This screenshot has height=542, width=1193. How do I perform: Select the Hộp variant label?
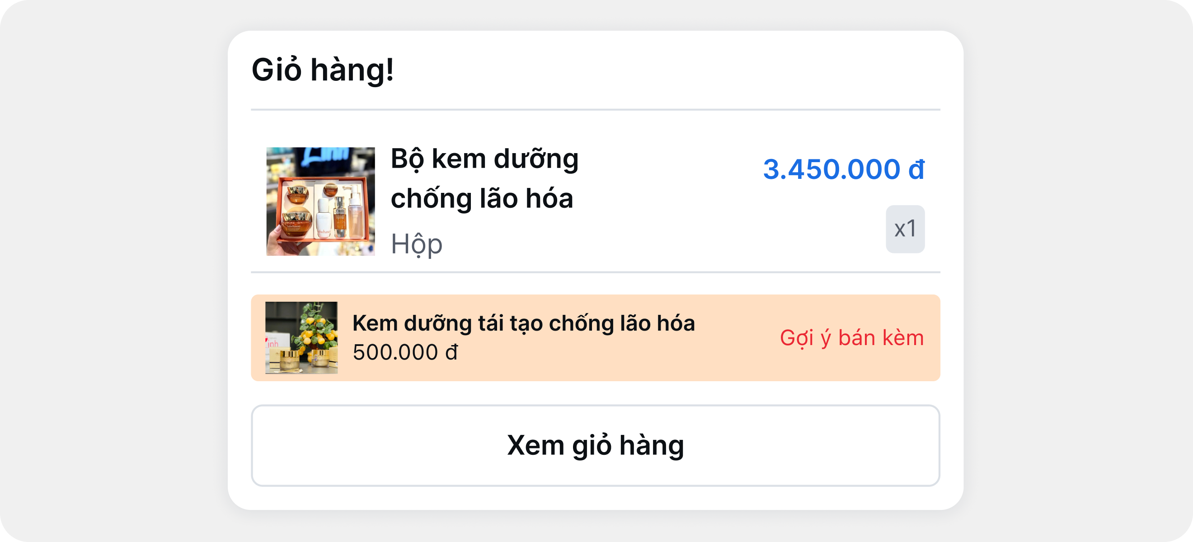coord(416,244)
